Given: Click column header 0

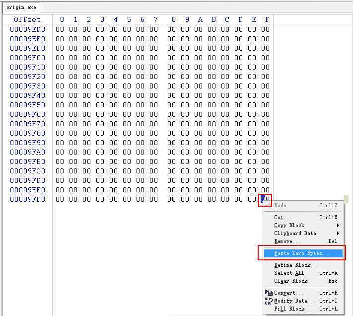Looking at the screenshot, I should (x=62, y=19).
